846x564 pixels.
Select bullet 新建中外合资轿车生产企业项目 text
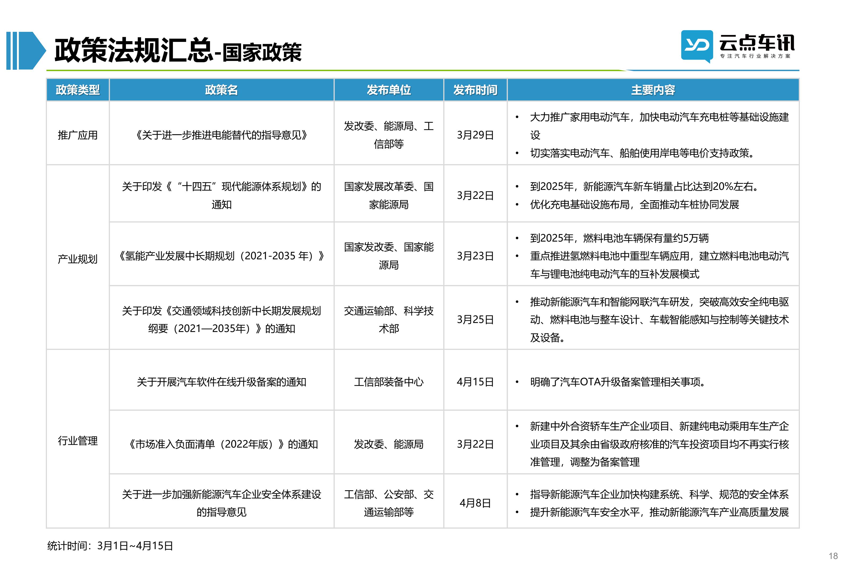(x=659, y=444)
